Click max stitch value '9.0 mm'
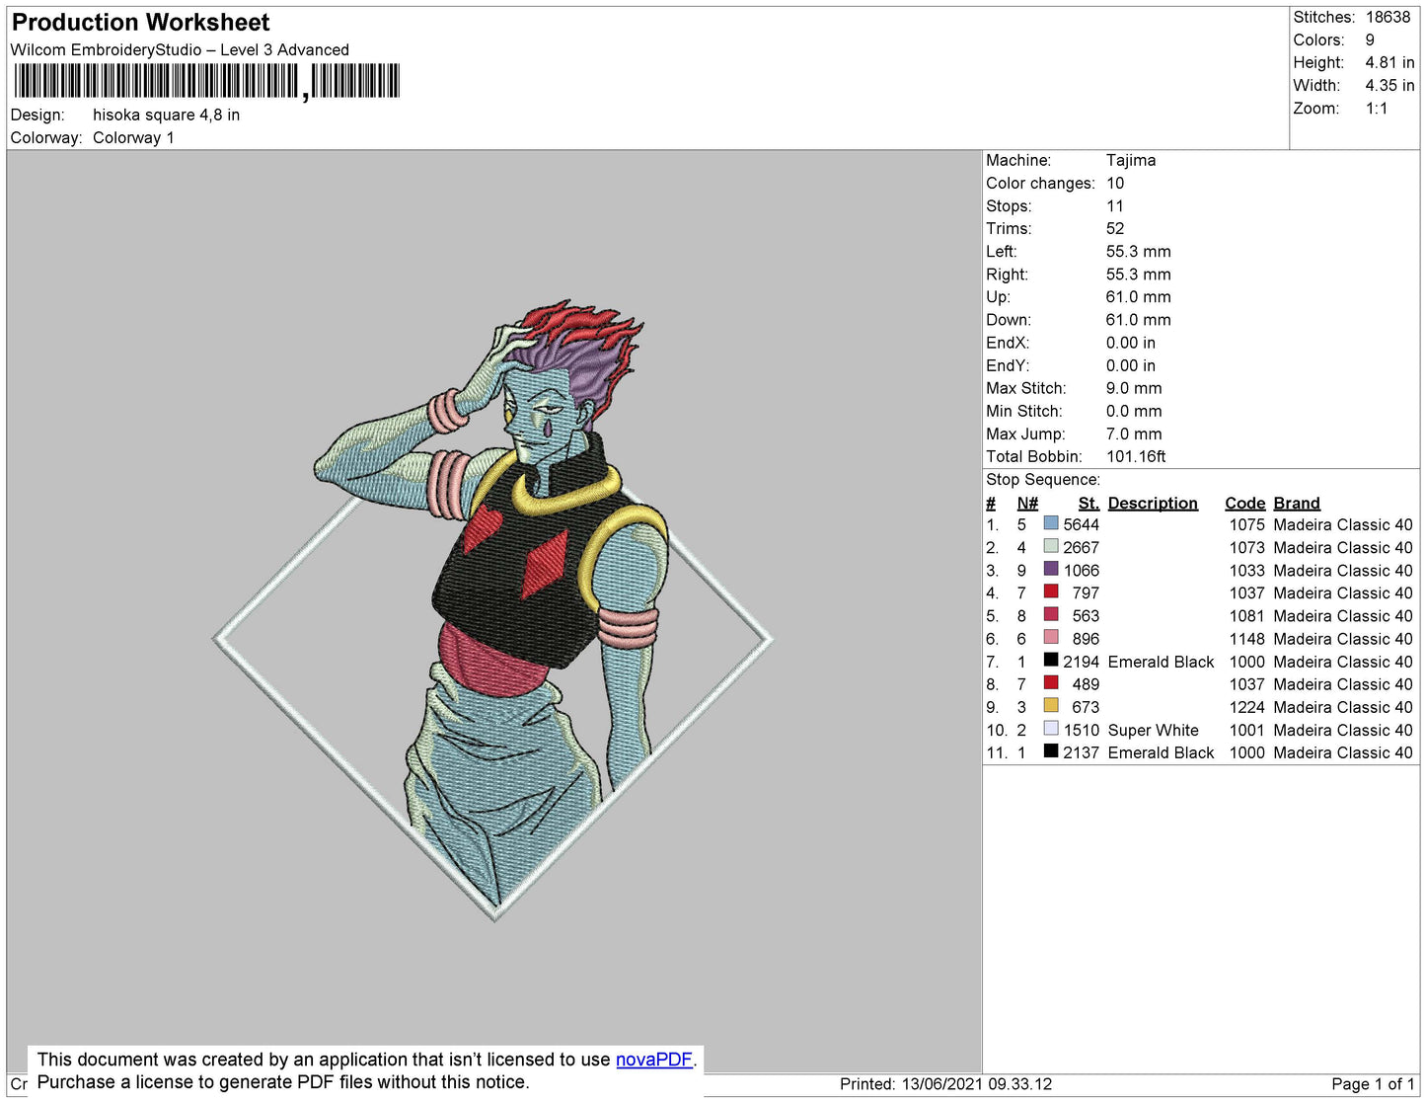 pos(1134,388)
